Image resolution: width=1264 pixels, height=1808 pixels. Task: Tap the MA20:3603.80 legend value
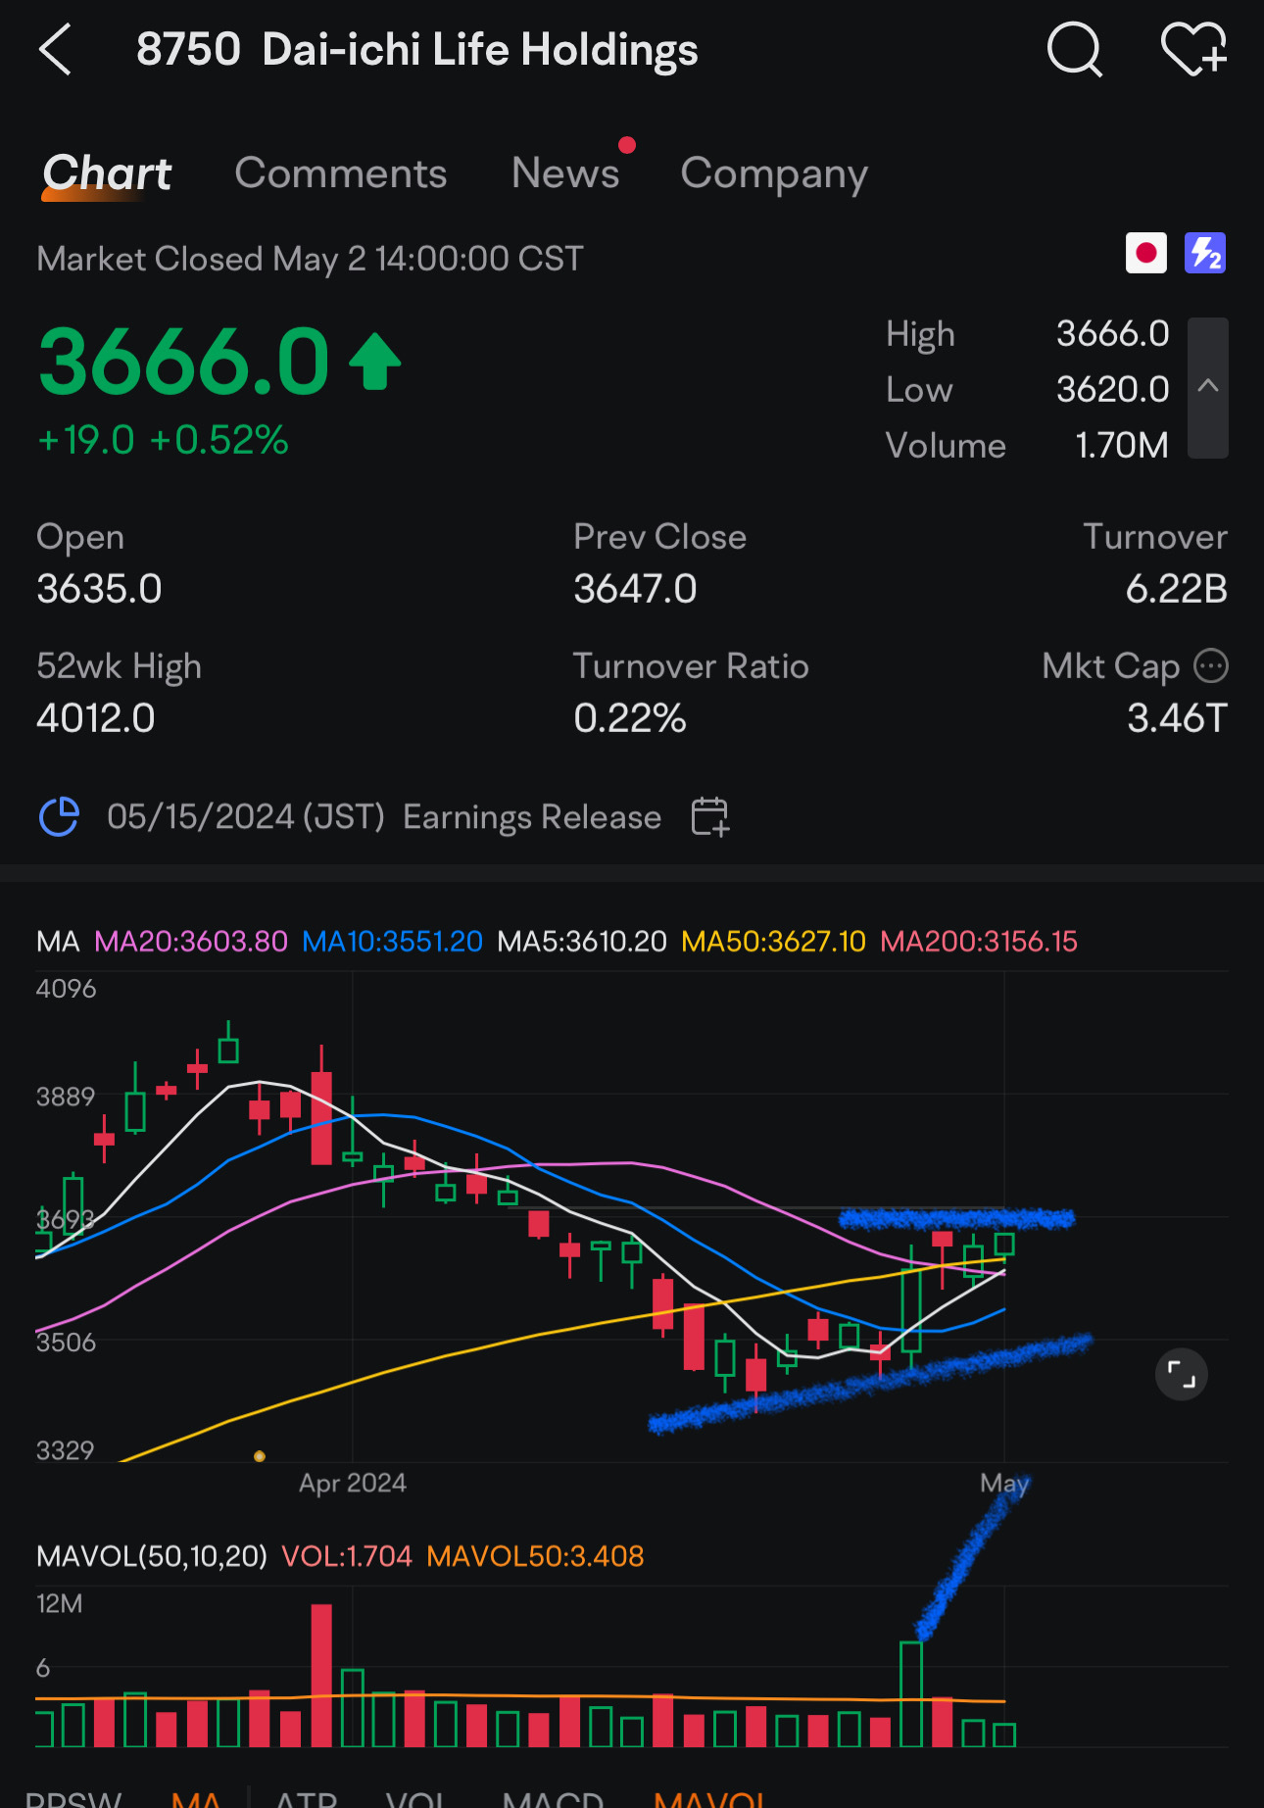click(x=191, y=942)
